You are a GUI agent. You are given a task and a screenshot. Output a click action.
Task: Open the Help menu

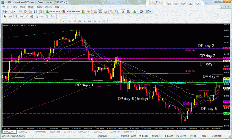coord(57,7)
